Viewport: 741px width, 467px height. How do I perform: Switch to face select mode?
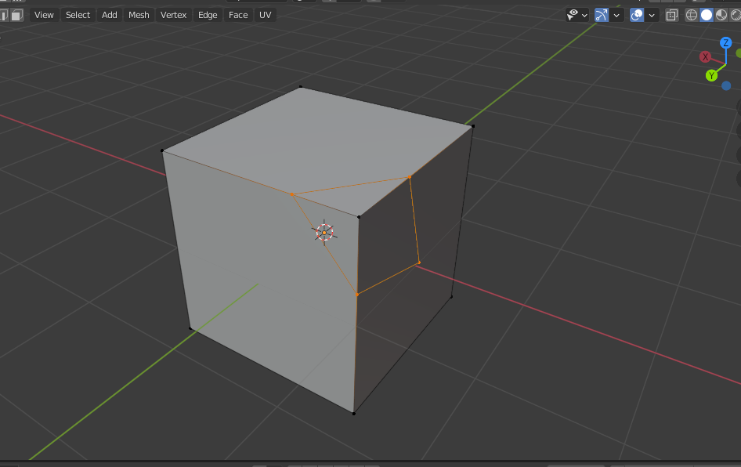[17, 15]
